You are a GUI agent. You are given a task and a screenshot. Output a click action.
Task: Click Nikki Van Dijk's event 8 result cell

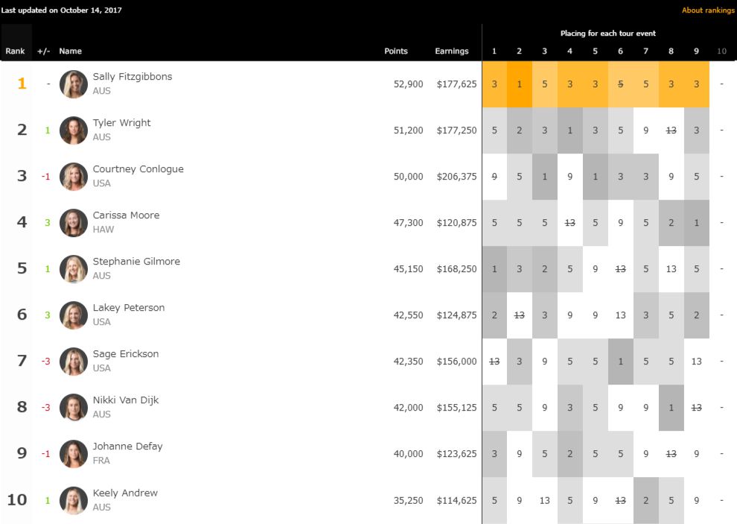pyautogui.click(x=671, y=408)
